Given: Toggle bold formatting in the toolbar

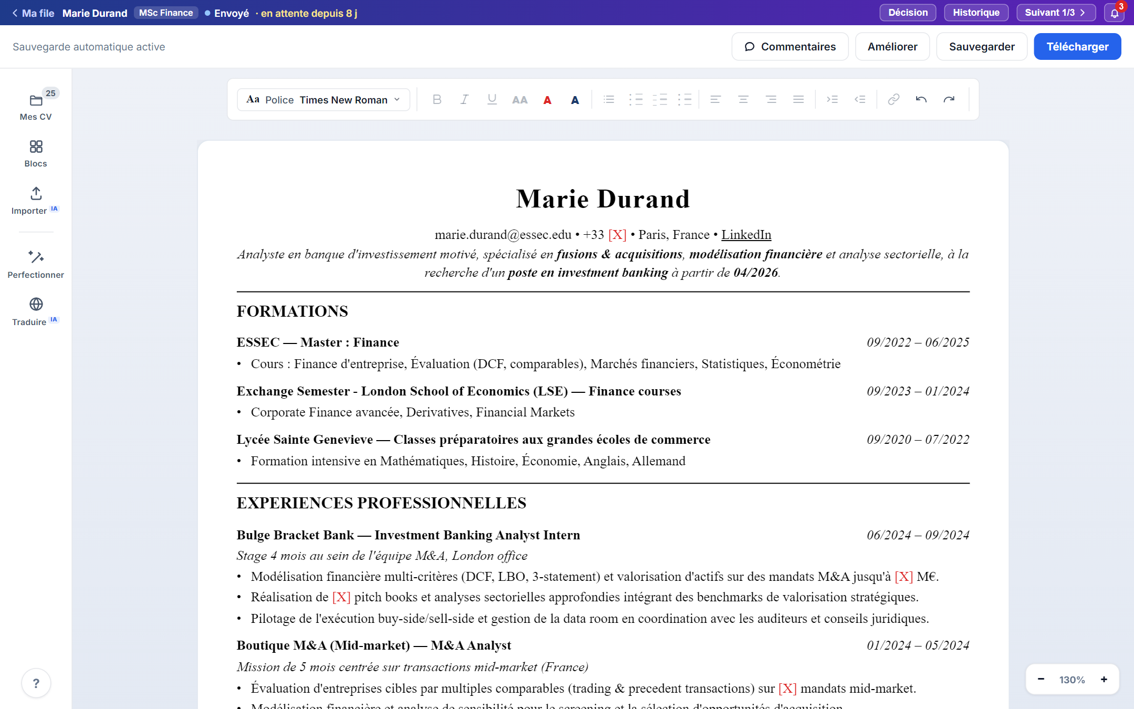Looking at the screenshot, I should (437, 99).
